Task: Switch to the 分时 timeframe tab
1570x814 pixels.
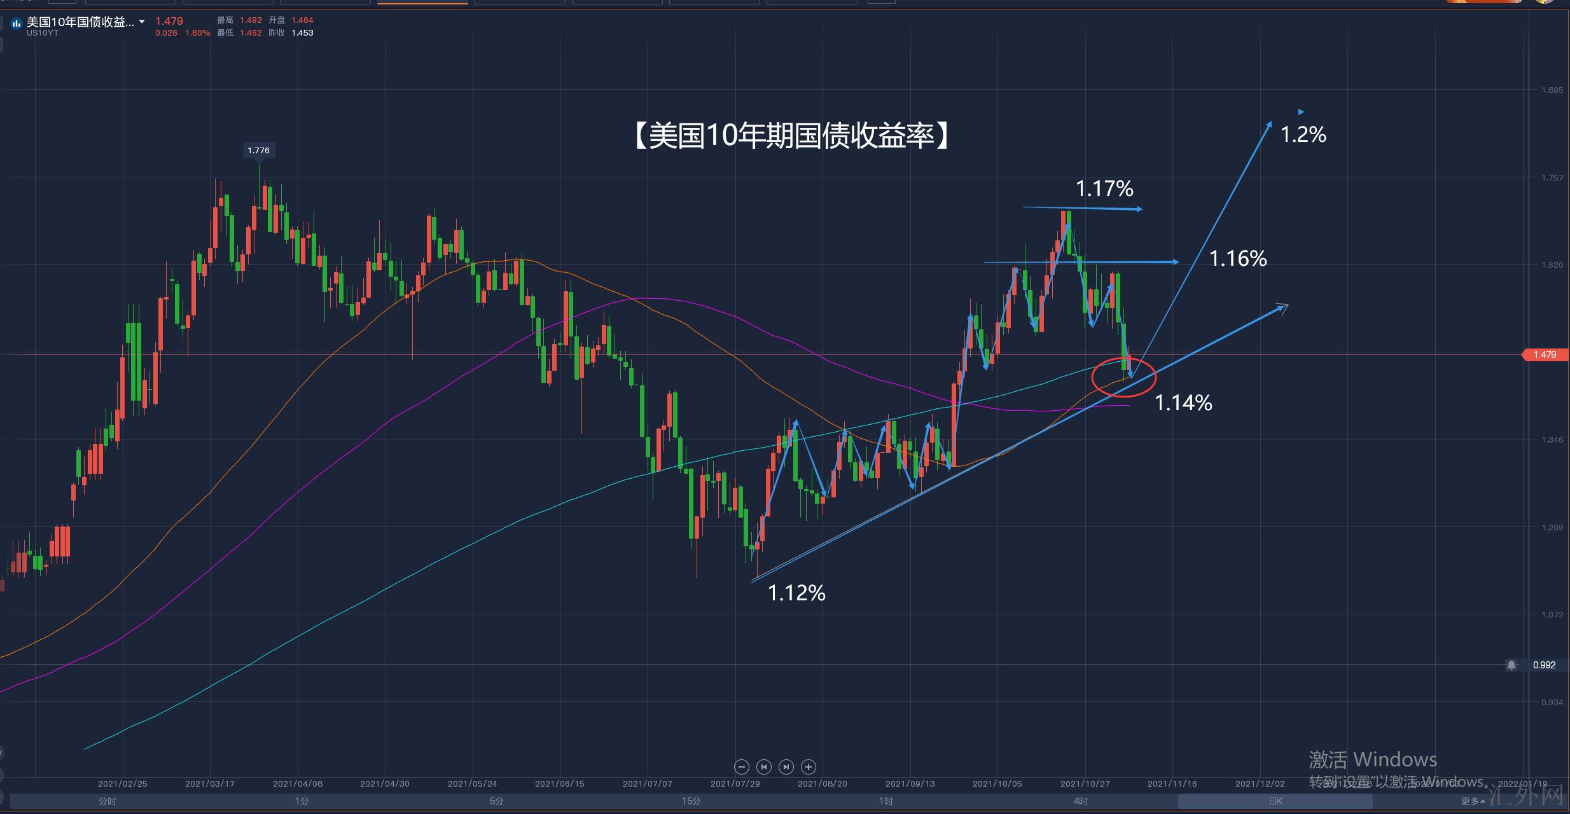Action: [x=108, y=801]
